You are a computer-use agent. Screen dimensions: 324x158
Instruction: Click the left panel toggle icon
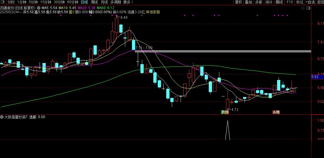[3, 2]
